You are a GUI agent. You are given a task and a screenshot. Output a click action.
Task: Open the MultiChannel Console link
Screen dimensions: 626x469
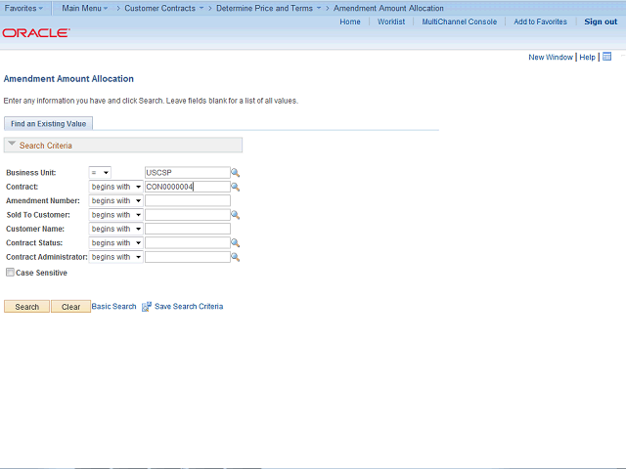pos(460,21)
